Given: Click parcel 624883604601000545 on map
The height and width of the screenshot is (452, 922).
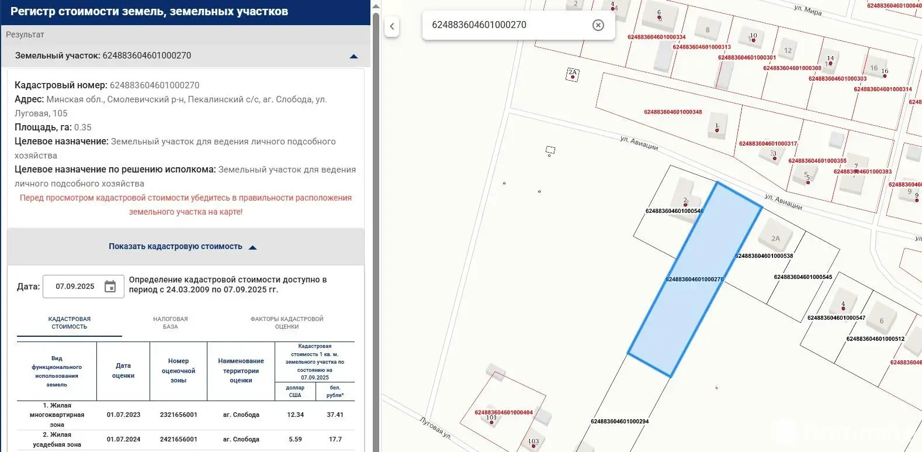Looking at the screenshot, I should [x=803, y=277].
